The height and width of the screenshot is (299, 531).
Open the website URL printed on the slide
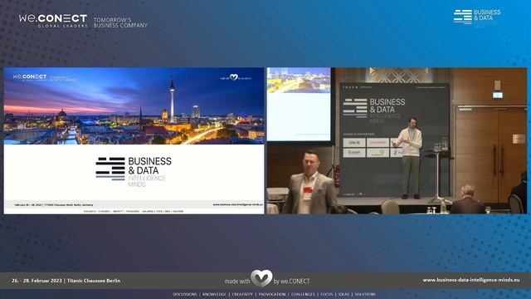(x=237, y=204)
